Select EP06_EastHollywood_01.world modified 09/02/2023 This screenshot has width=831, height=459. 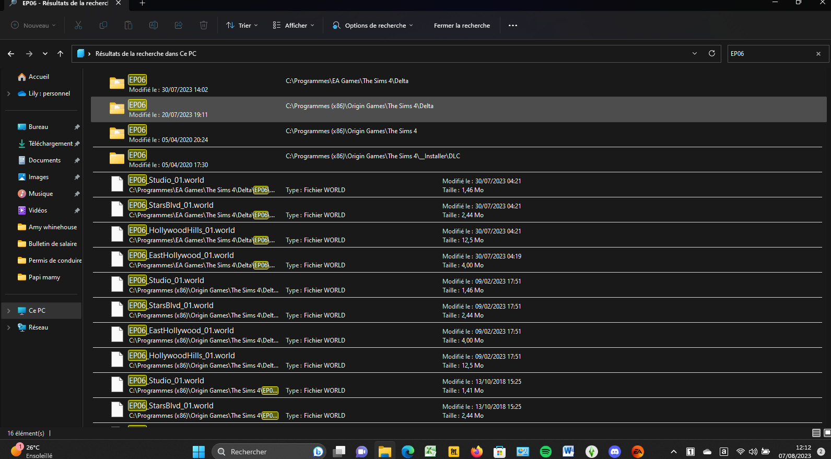pos(459,335)
